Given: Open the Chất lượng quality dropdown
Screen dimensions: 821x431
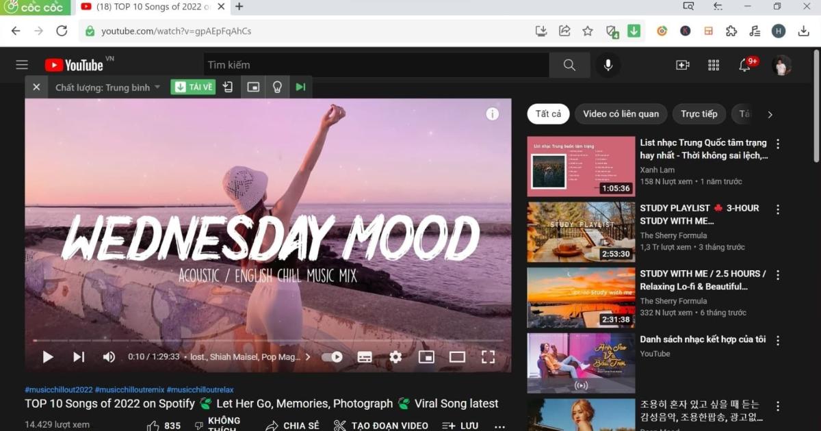Looking at the screenshot, I should 107,87.
